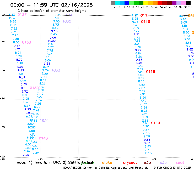Click the 'altika' satellite legend label
This screenshot has height=170, width=194.
pos(107,162)
